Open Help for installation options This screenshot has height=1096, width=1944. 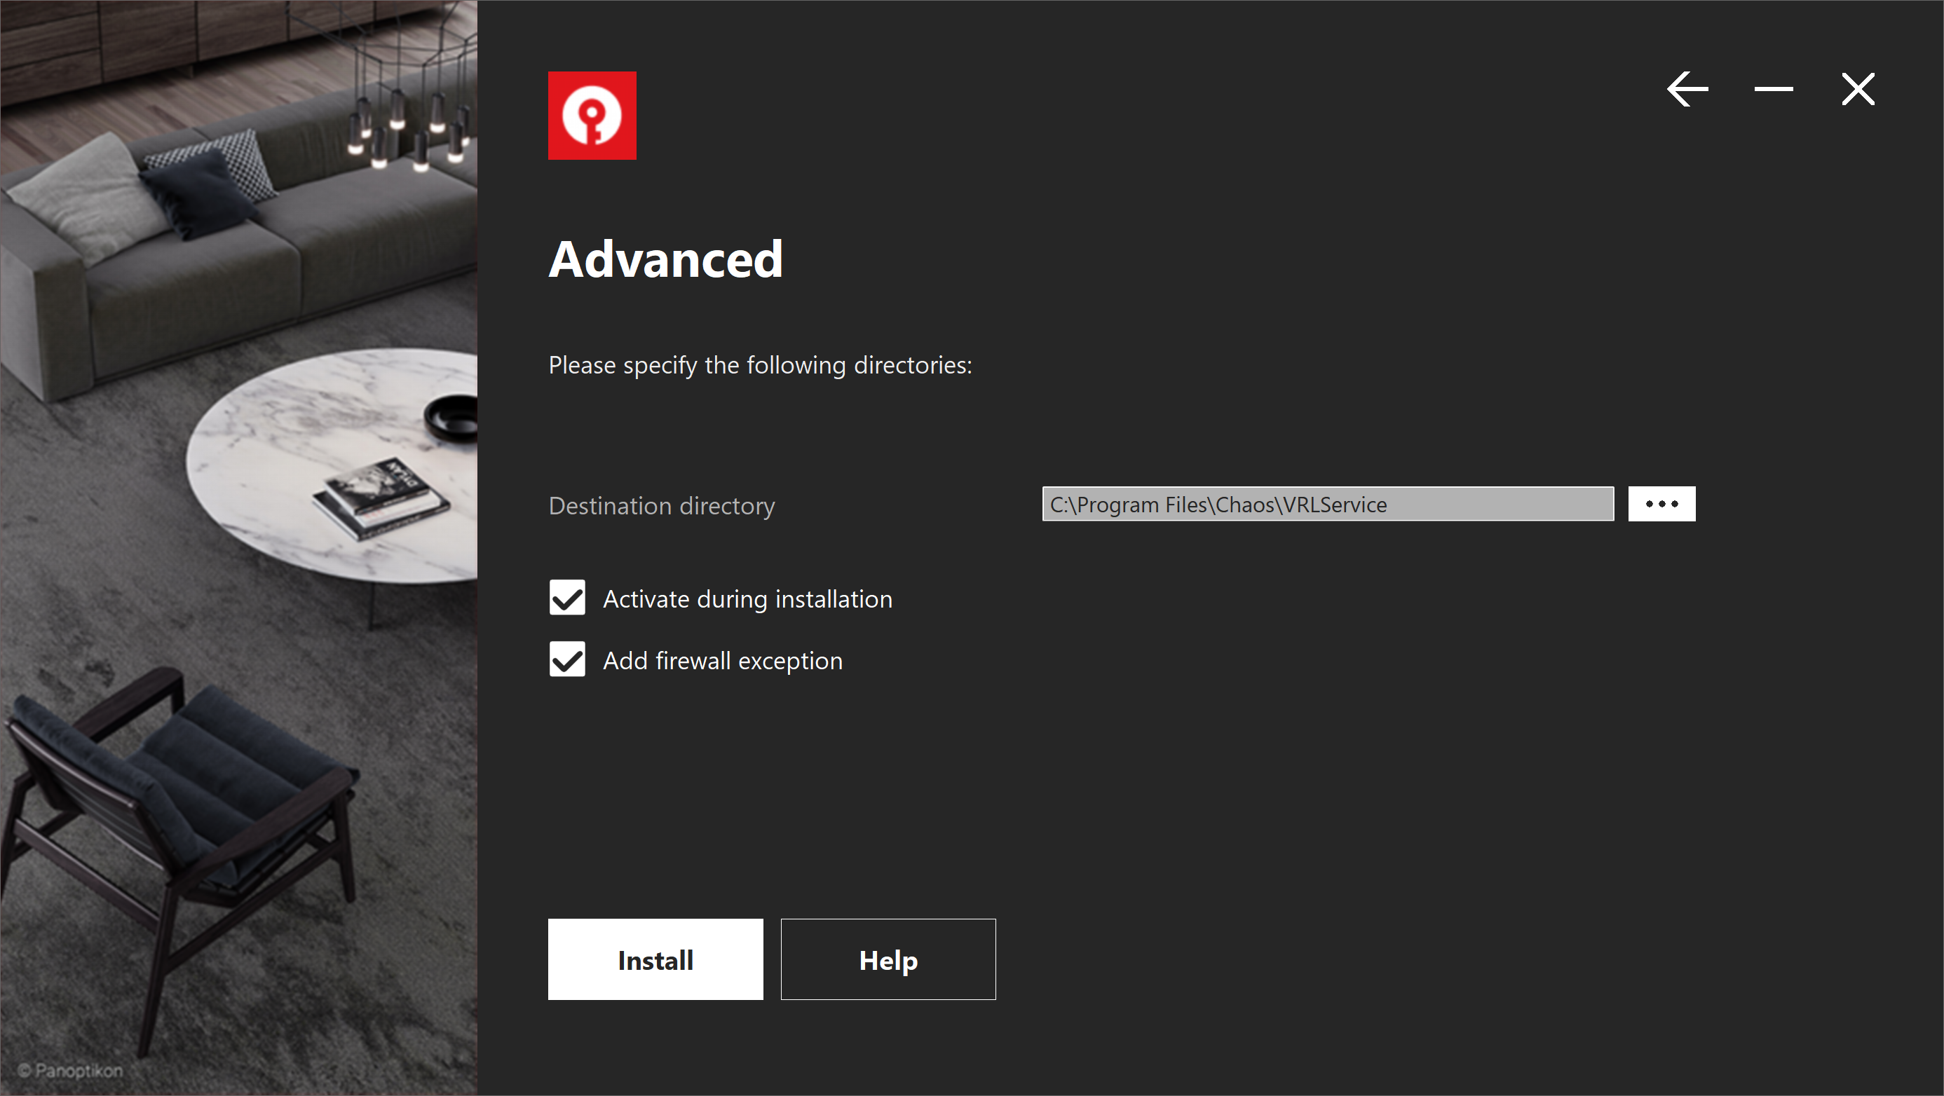click(888, 959)
